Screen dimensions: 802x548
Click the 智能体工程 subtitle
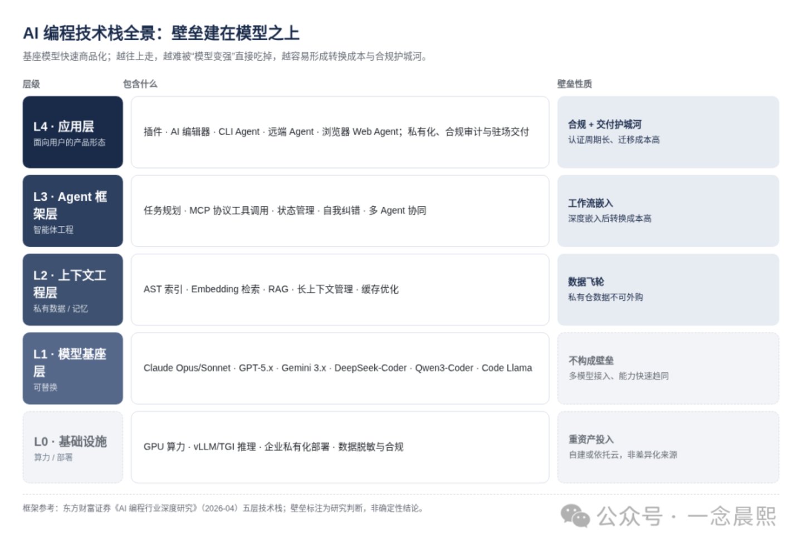tap(53, 230)
